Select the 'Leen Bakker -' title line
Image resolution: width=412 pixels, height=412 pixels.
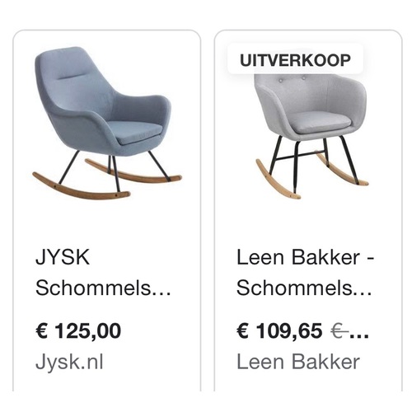pos(305,257)
